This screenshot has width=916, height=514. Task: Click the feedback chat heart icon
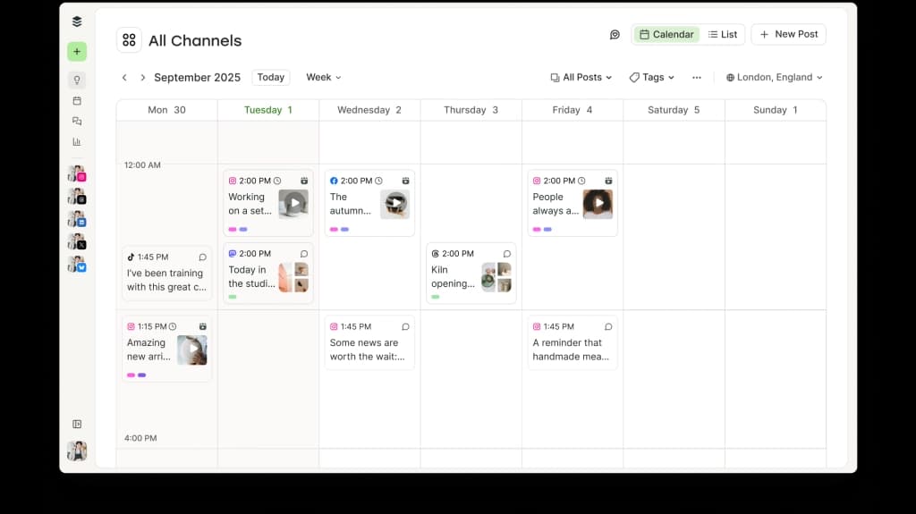[615, 35]
